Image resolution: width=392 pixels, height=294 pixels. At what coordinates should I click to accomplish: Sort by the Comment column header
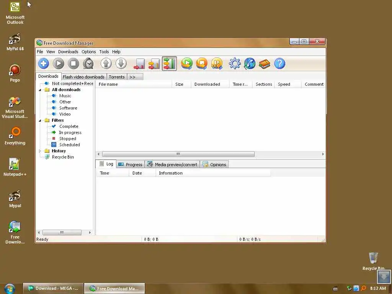point(314,84)
